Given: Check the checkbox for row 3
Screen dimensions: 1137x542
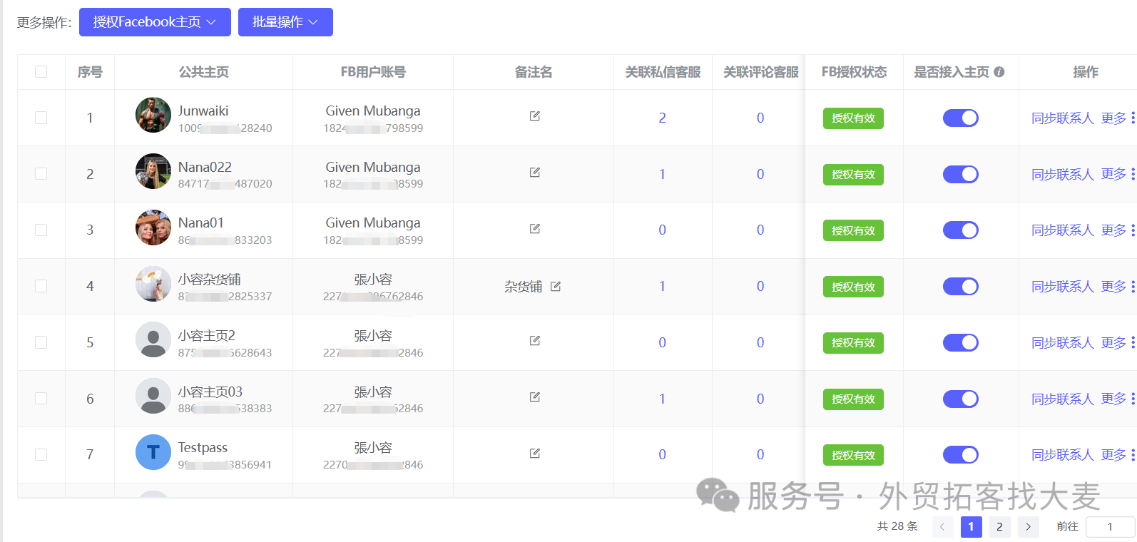Looking at the screenshot, I should pos(41,230).
